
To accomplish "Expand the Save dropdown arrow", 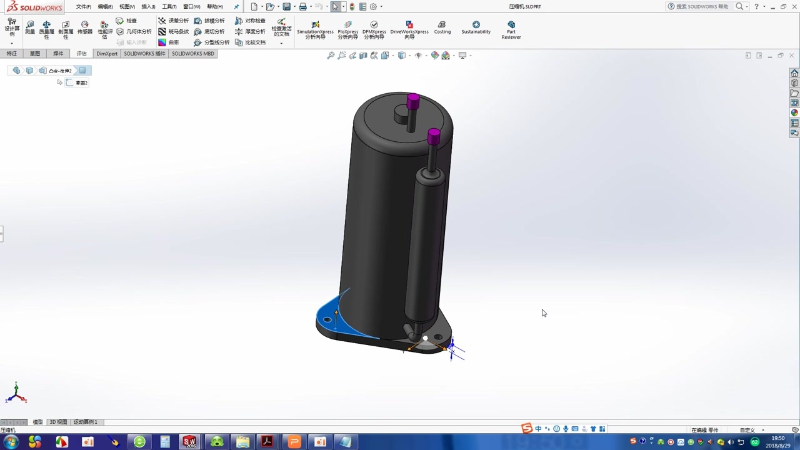I will [294, 7].
